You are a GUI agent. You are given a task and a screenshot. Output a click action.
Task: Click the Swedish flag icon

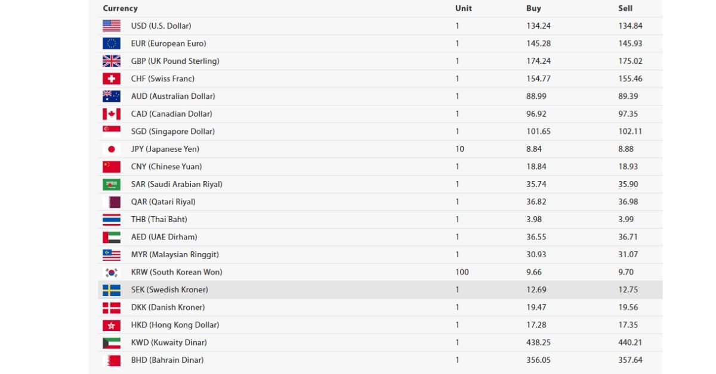(111, 290)
